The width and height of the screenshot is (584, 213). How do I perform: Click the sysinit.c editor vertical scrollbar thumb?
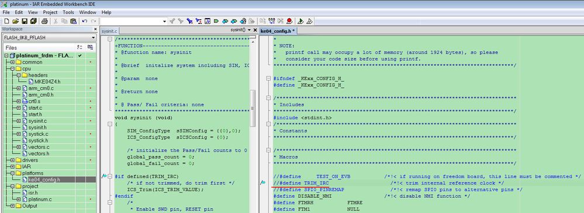point(253,108)
